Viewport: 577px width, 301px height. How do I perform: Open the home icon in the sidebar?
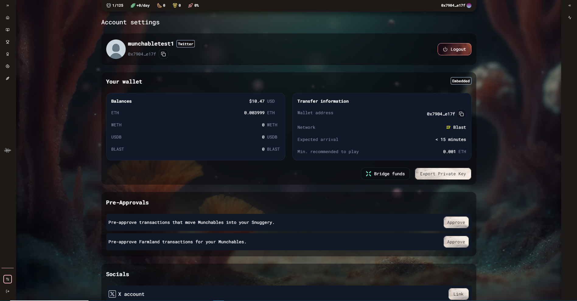click(x=8, y=18)
